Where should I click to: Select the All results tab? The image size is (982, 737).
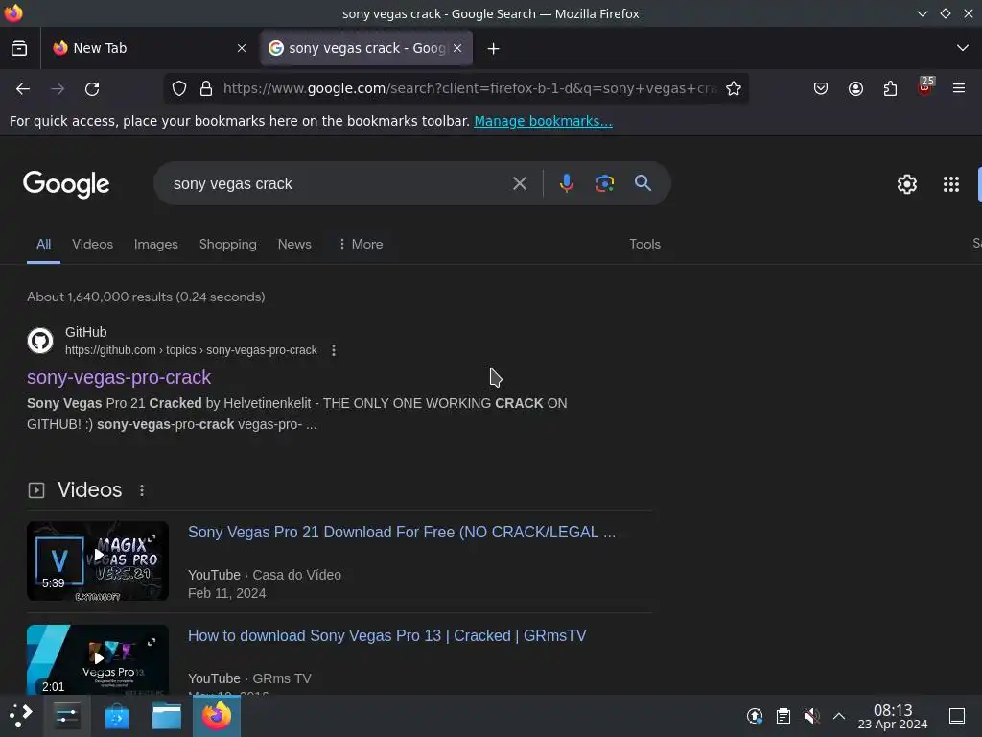[43, 245]
